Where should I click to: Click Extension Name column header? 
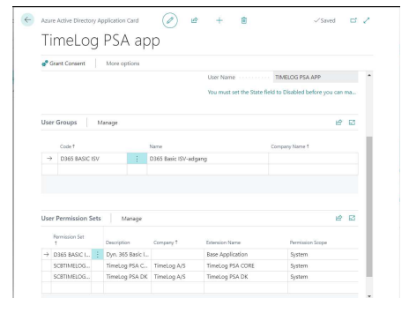pos(223,243)
